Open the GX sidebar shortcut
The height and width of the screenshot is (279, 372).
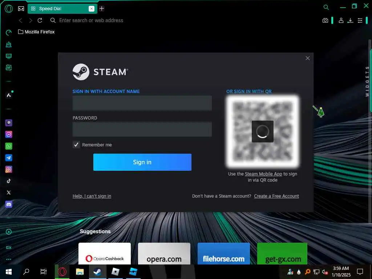pos(9,247)
